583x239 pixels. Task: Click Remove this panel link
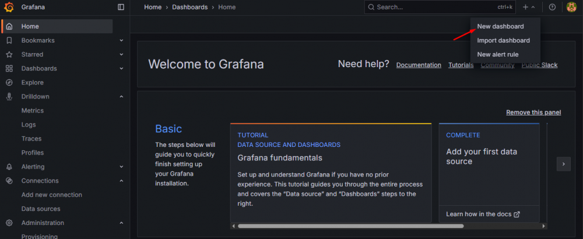pyautogui.click(x=533, y=112)
